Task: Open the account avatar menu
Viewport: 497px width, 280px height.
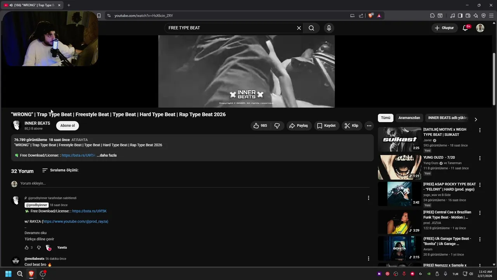Action: pos(480,28)
